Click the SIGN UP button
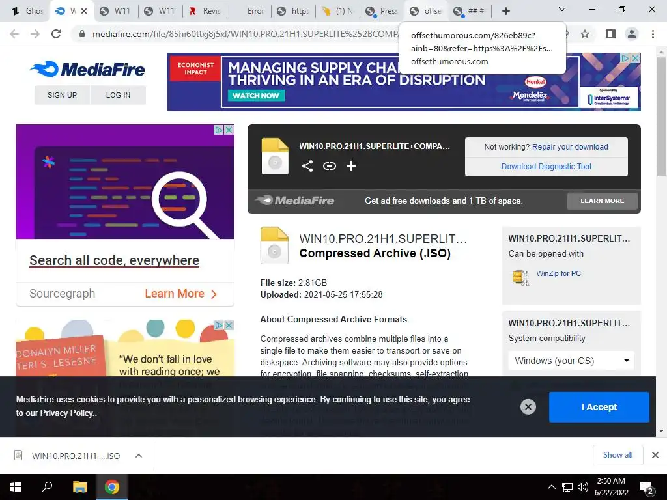This screenshot has width=667, height=500. tap(62, 95)
